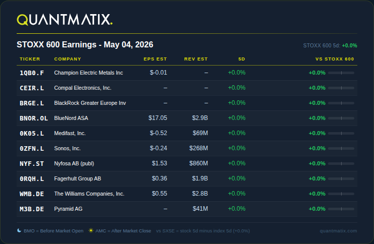Screen dimensions: 374x244
Task: Click EPS estimate $-0.52
Action: [158, 133]
